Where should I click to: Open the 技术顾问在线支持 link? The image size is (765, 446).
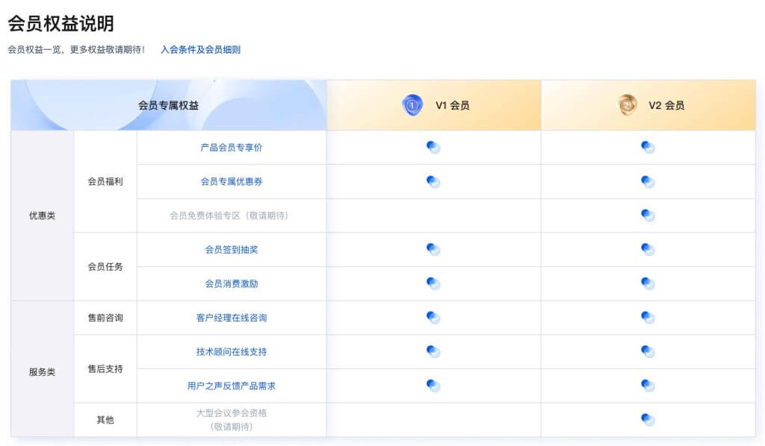(232, 352)
